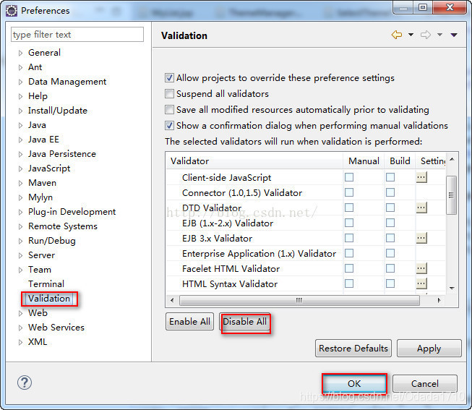Click the validator list scroll down arrow
The height and width of the screenshot is (410, 472).
coord(452,289)
